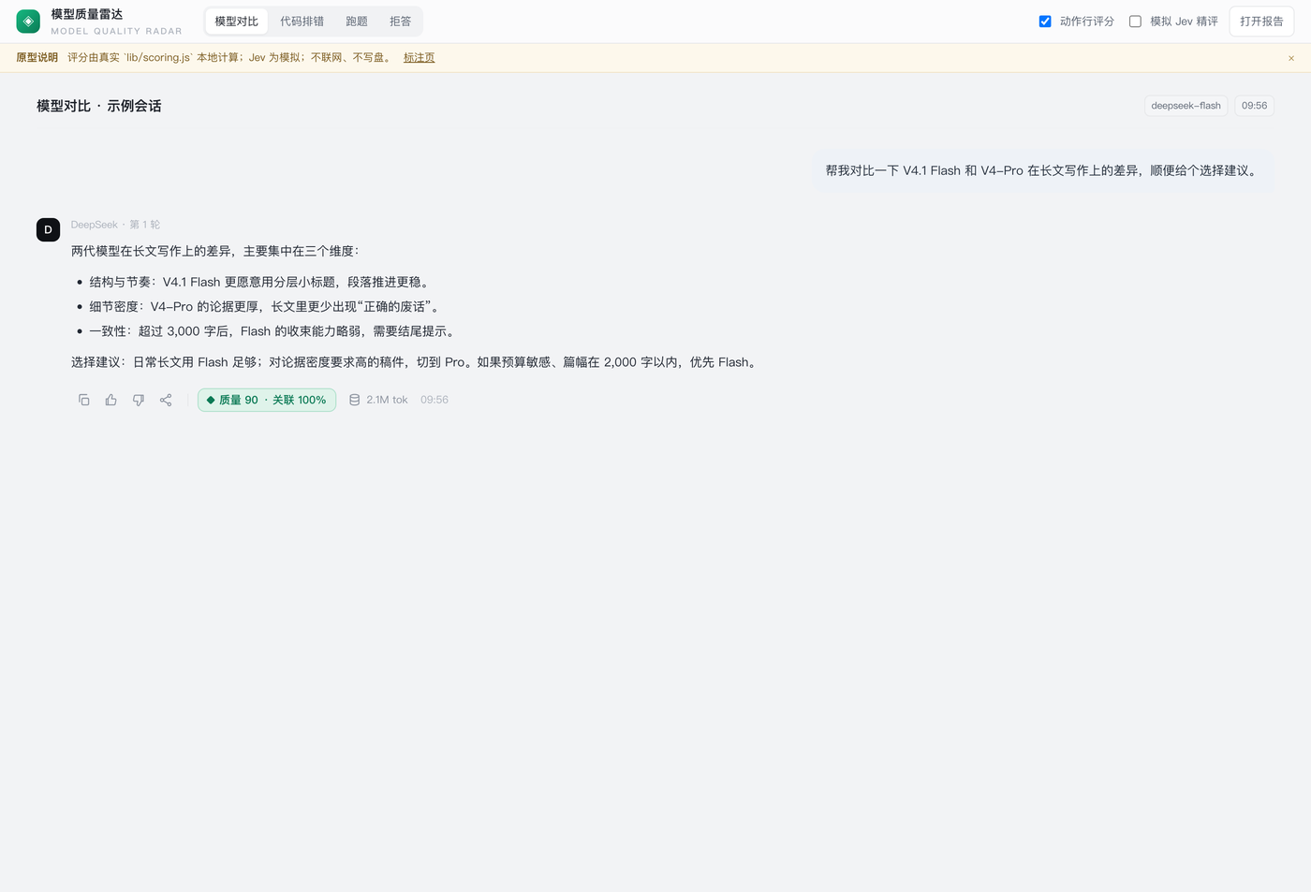Share the reply via share icon
Viewport: 1311px width, 892px height.
pos(166,400)
